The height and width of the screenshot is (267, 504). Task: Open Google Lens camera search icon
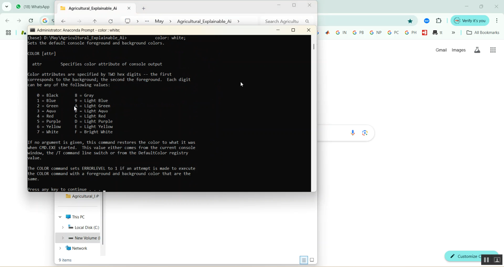click(x=365, y=133)
